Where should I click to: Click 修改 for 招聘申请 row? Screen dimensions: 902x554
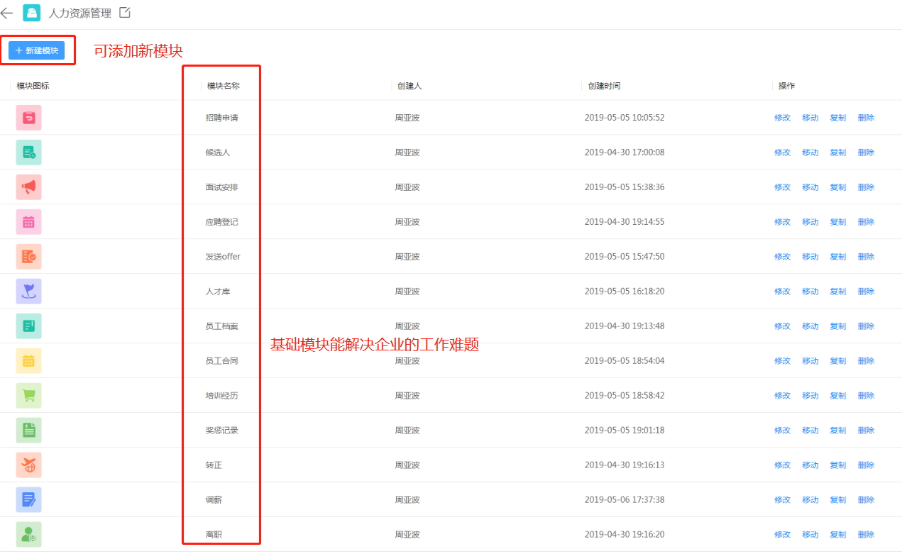(782, 118)
